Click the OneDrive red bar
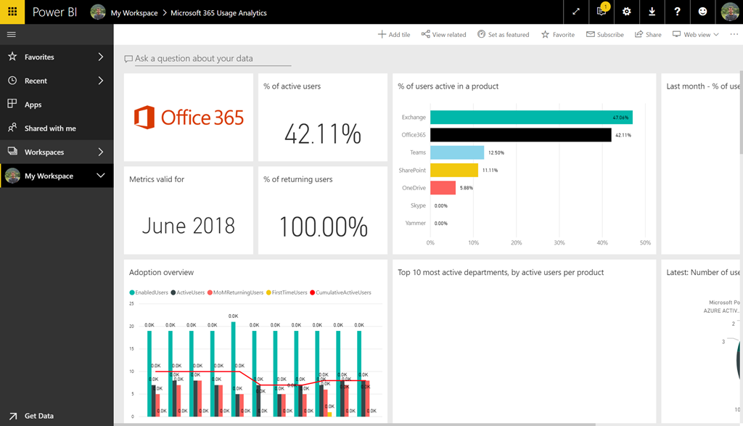The width and height of the screenshot is (743, 426). coord(443,188)
